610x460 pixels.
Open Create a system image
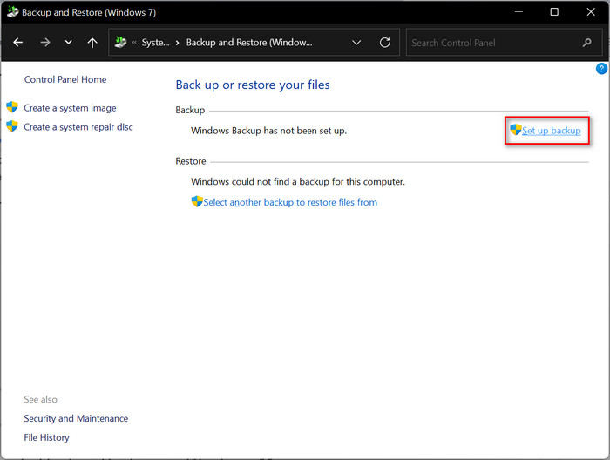(70, 108)
